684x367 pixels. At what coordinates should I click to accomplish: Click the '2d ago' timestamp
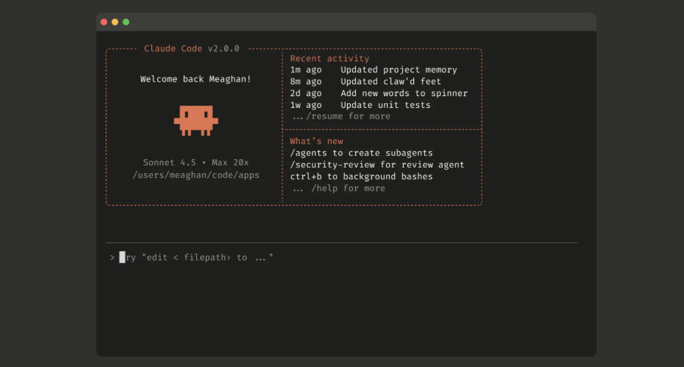pos(306,93)
